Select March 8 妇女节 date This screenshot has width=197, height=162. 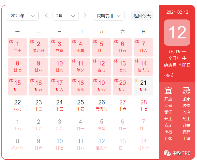17,144
